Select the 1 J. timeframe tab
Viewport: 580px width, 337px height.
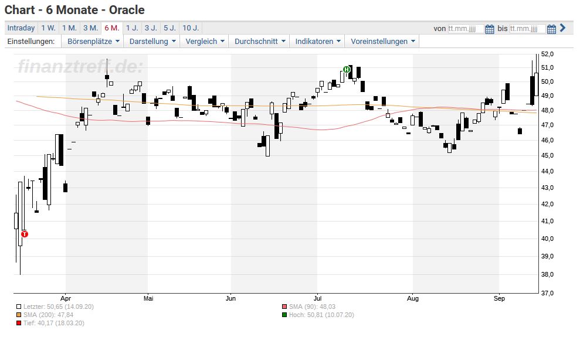pyautogui.click(x=132, y=28)
